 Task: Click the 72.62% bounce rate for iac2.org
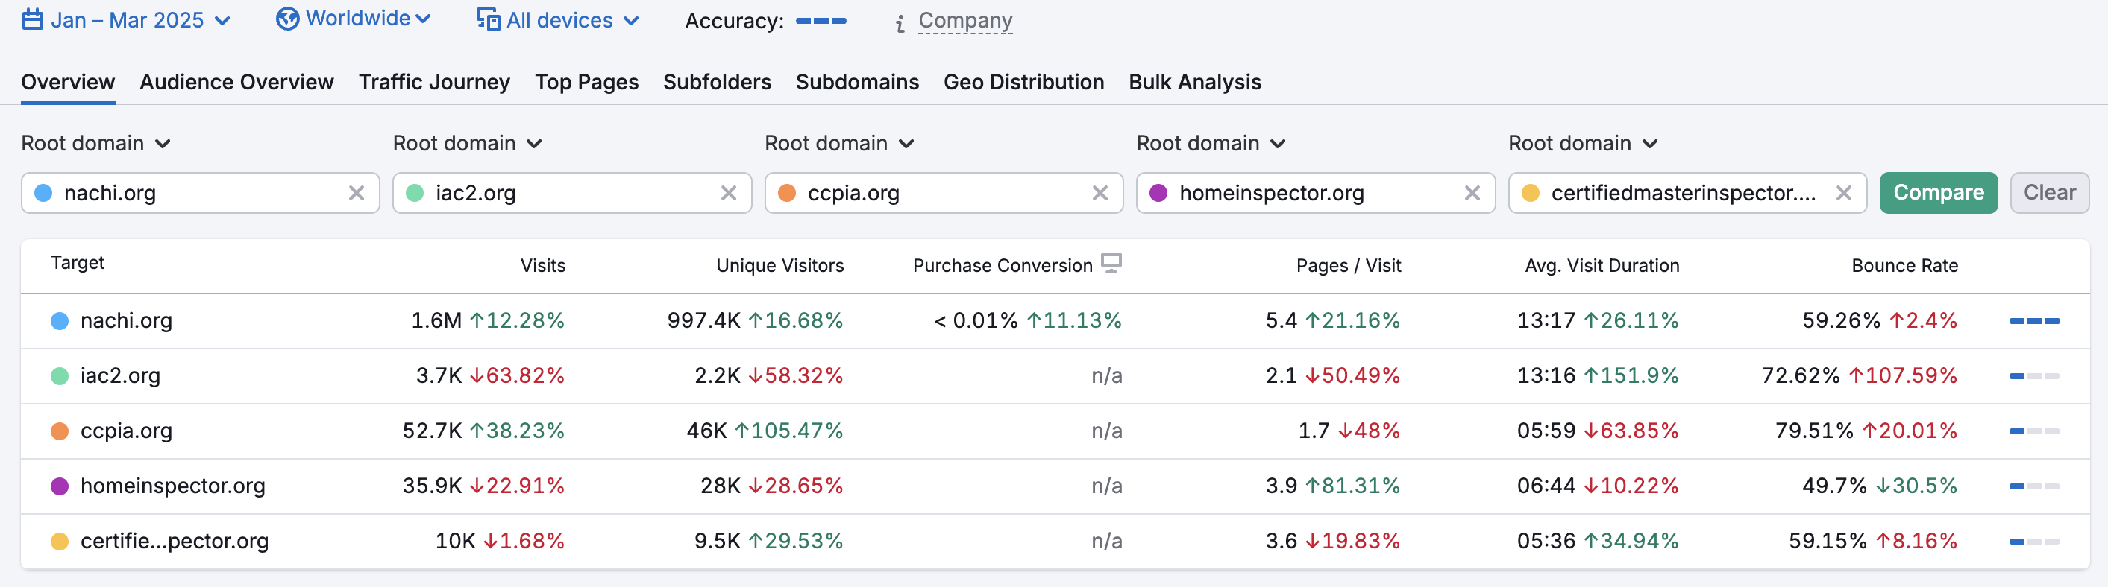(x=1801, y=376)
